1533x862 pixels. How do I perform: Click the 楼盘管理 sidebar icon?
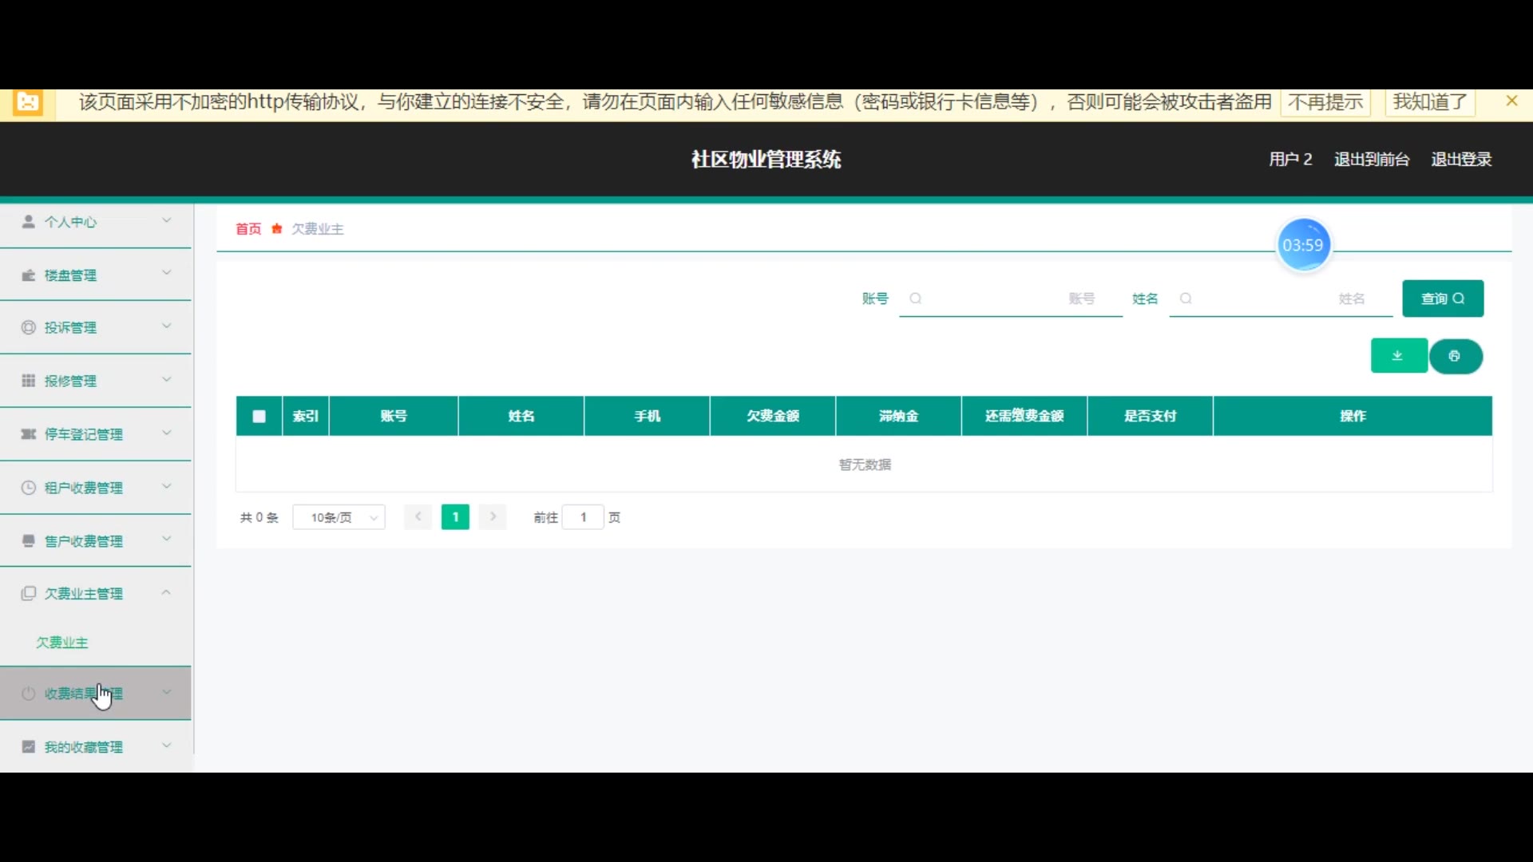pyautogui.click(x=28, y=275)
